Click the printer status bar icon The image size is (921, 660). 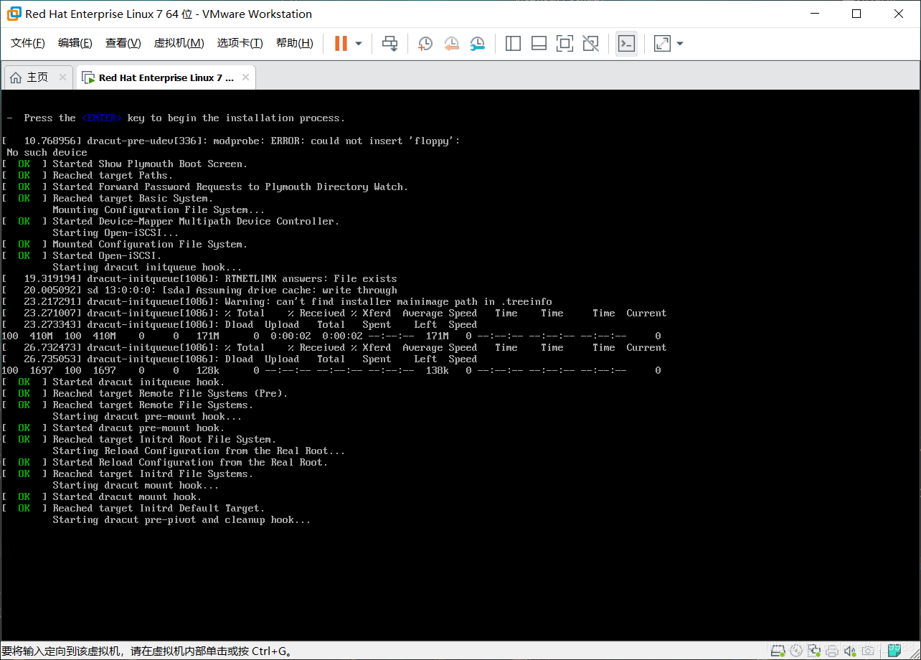[x=832, y=652]
